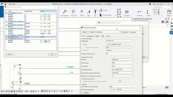The height and width of the screenshot is (97, 173).
Task: Click the red cancel icon at bottom right
Action: (167, 87)
